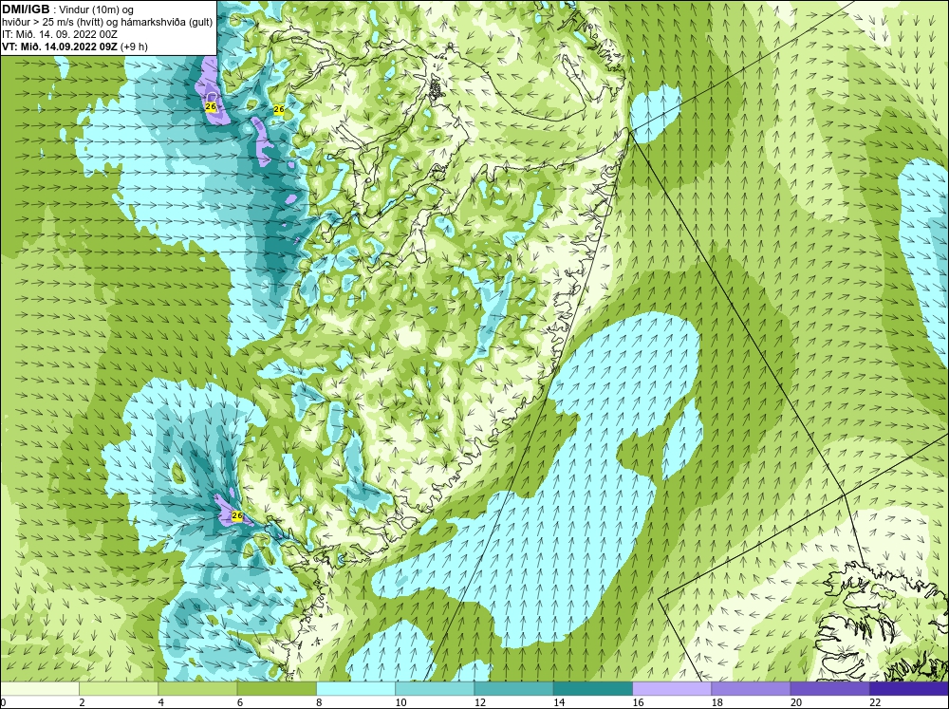
Task: Click the '(+9 h)' forecast offset text
Action: point(135,47)
